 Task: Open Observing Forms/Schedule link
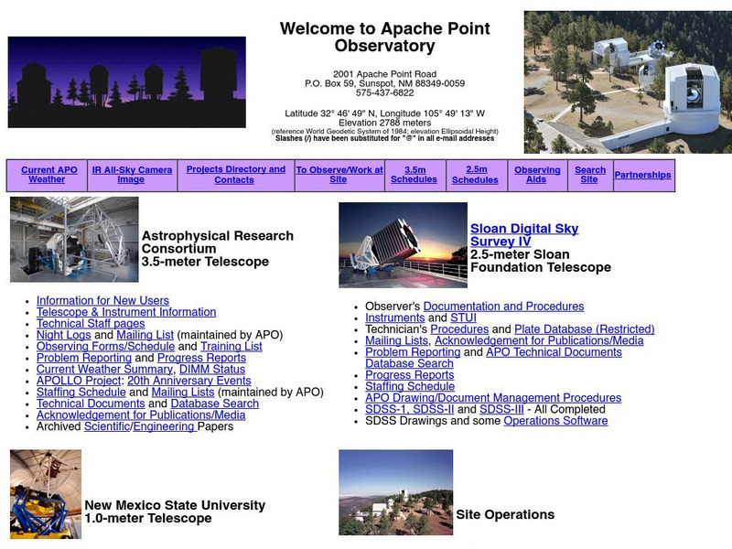pos(105,347)
